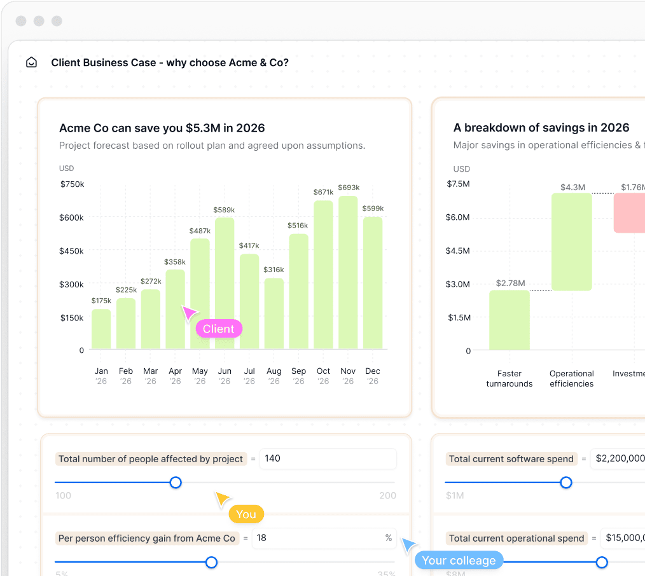Click the efficiency gain slider handle

tap(211, 562)
